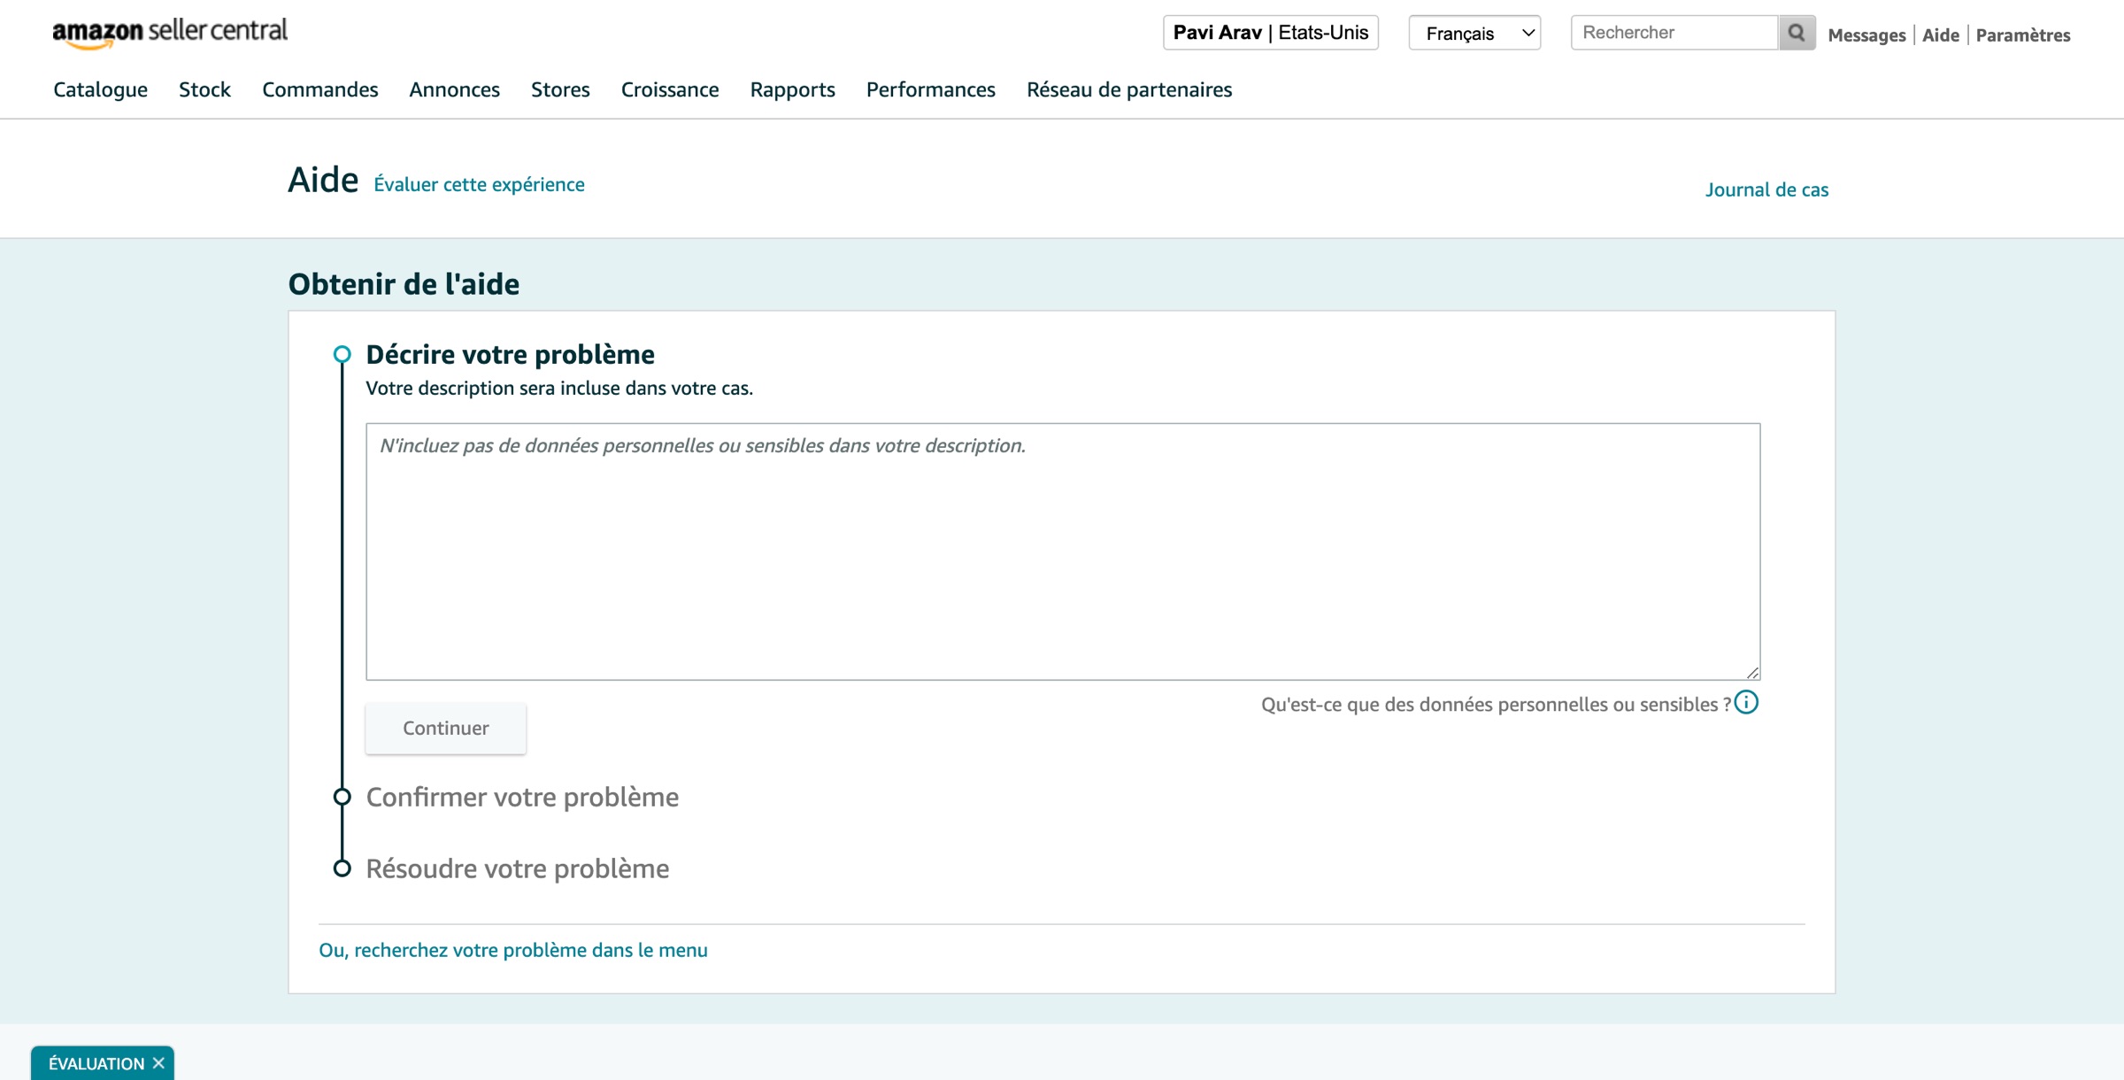Click the text area resize handle

1752,673
